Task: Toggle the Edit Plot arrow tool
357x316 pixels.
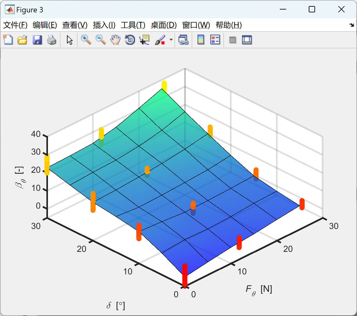Action: (70, 40)
